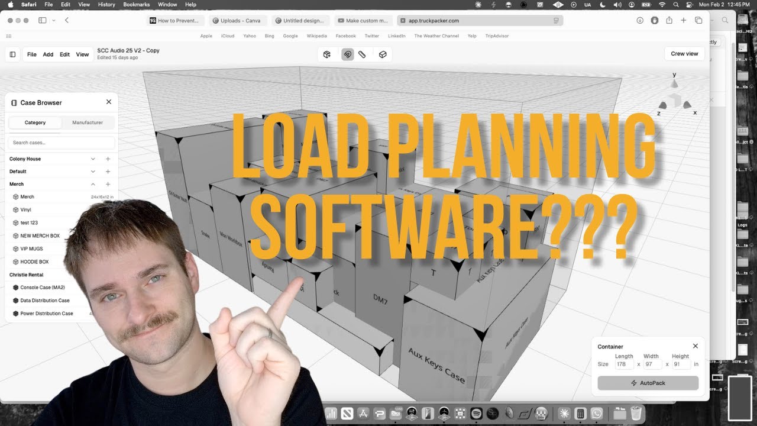
Task: Edit the container Height field
Action: pos(681,364)
